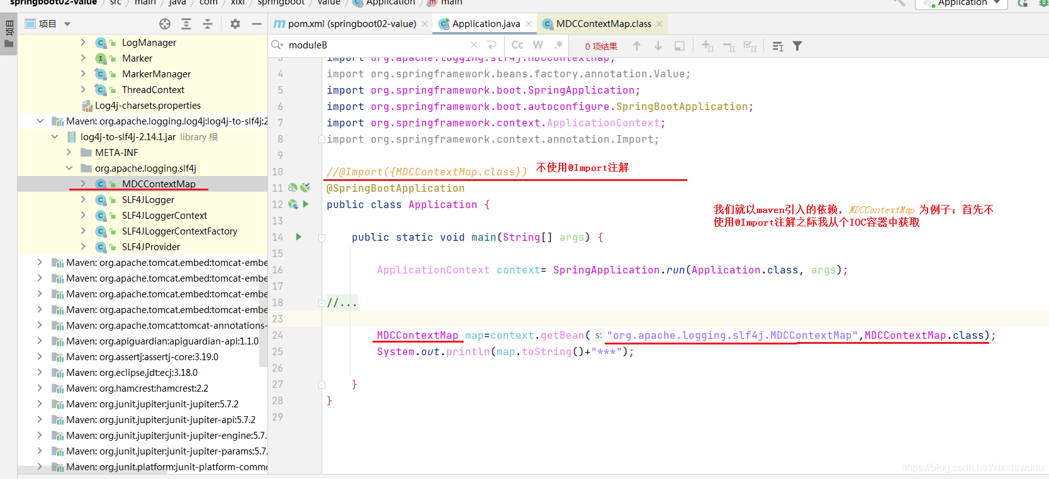
Task: Go to next search occurrence
Action: click(658, 46)
